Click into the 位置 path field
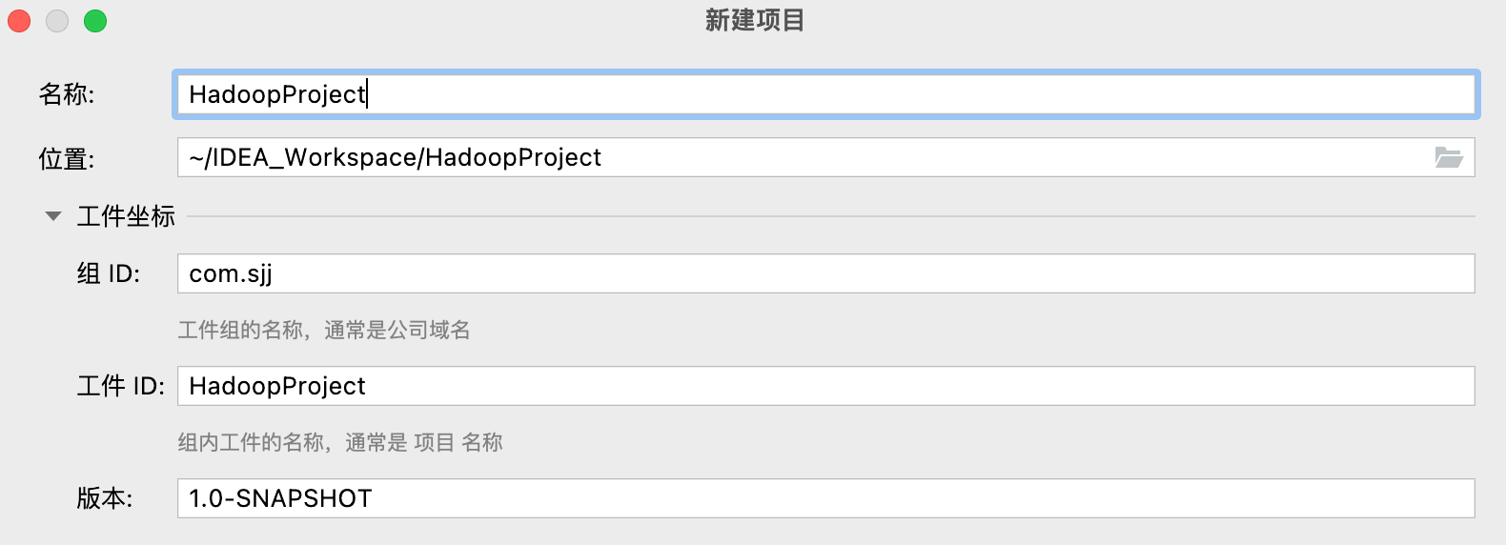Image resolution: width=1506 pixels, height=545 pixels. click(x=801, y=157)
